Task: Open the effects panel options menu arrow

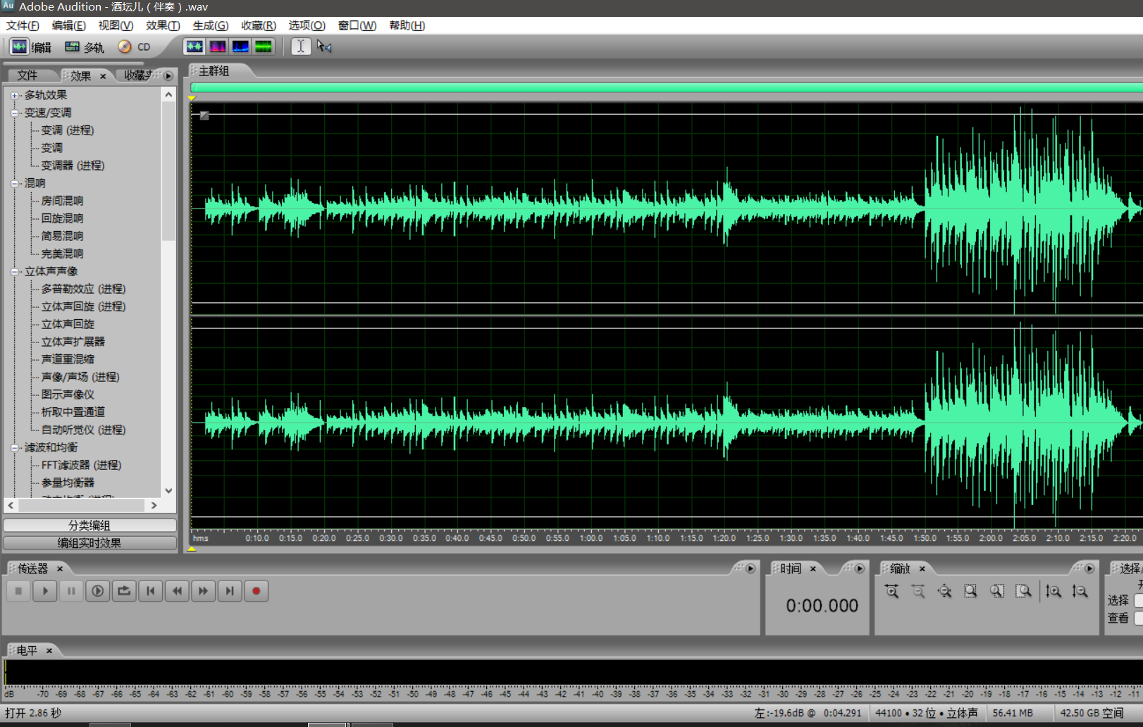Action: [168, 75]
